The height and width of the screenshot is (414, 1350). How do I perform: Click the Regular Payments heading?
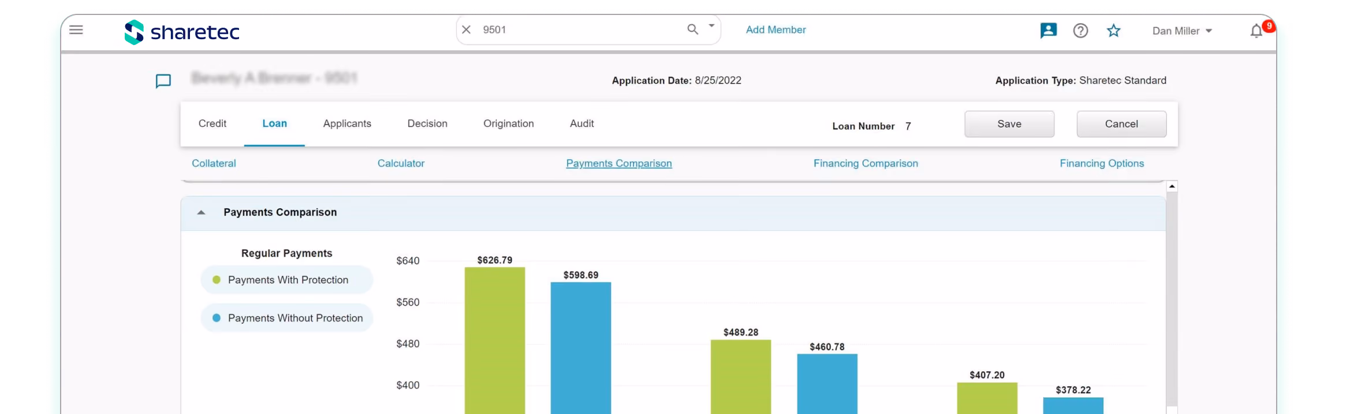286,253
